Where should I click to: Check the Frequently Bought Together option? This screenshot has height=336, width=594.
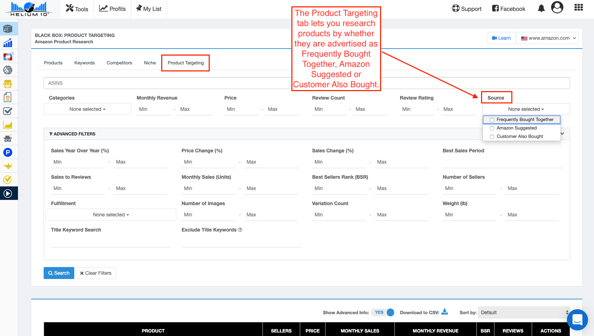click(x=492, y=120)
